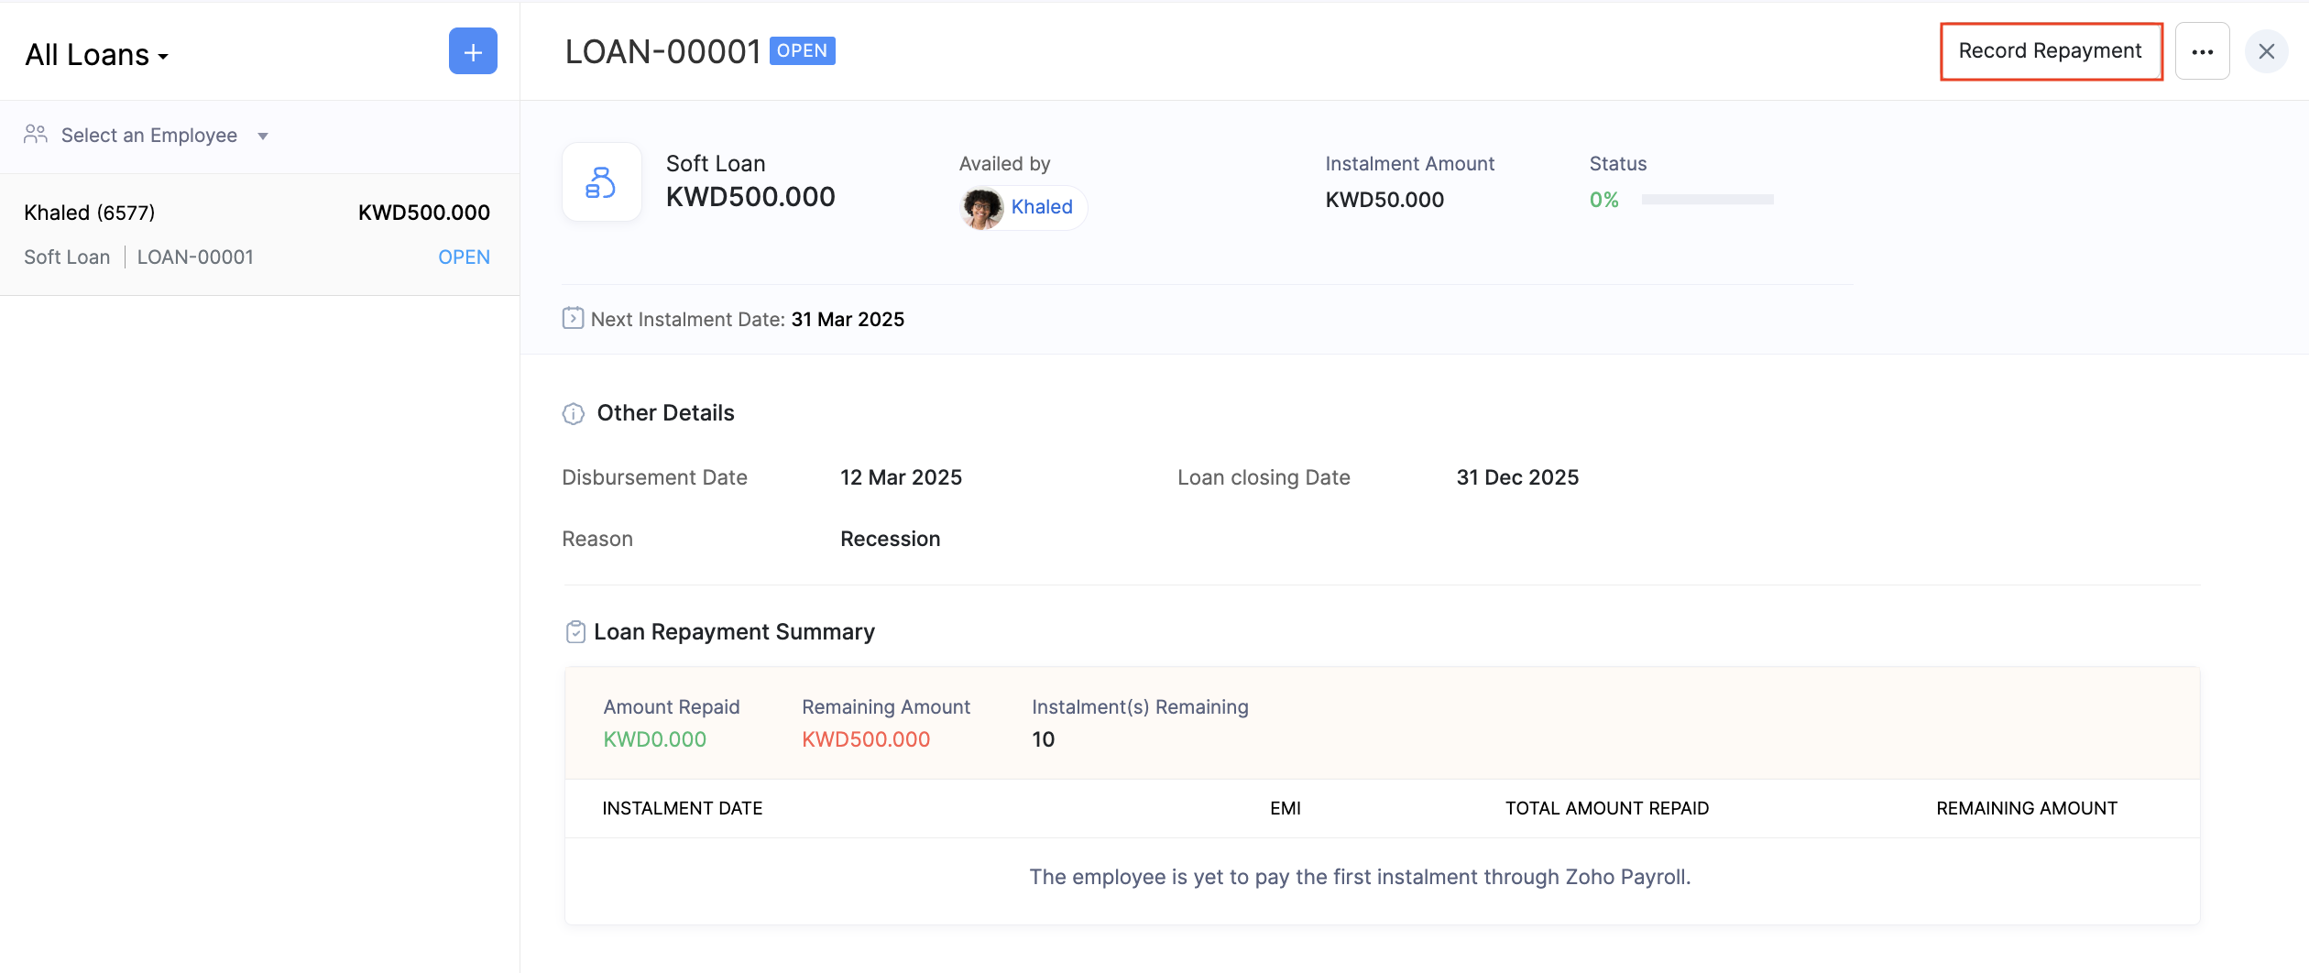Click the employees icon in filter bar

tap(36, 136)
